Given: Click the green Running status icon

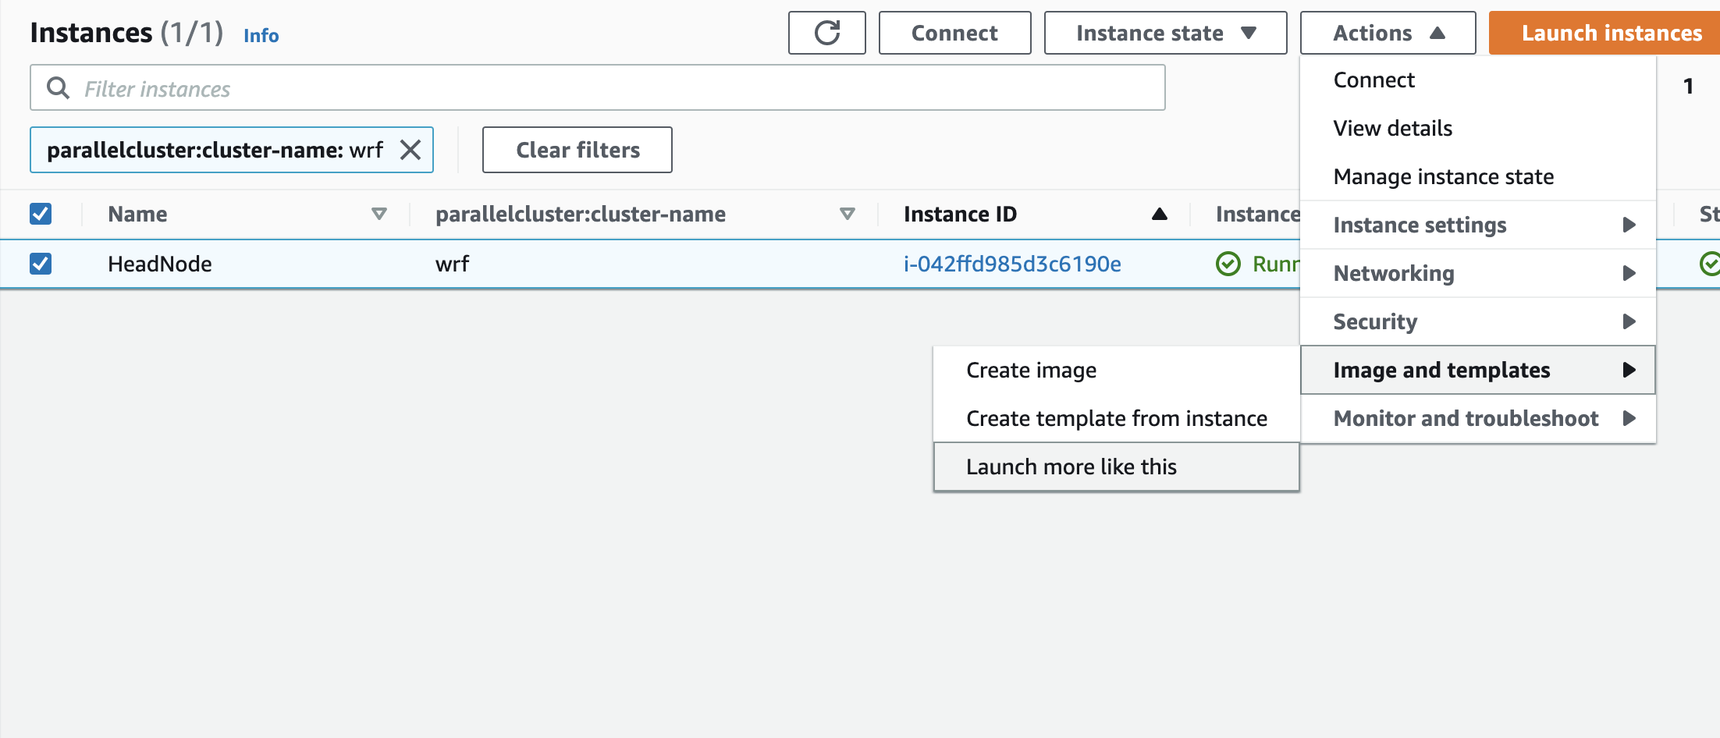Looking at the screenshot, I should pos(1228,264).
